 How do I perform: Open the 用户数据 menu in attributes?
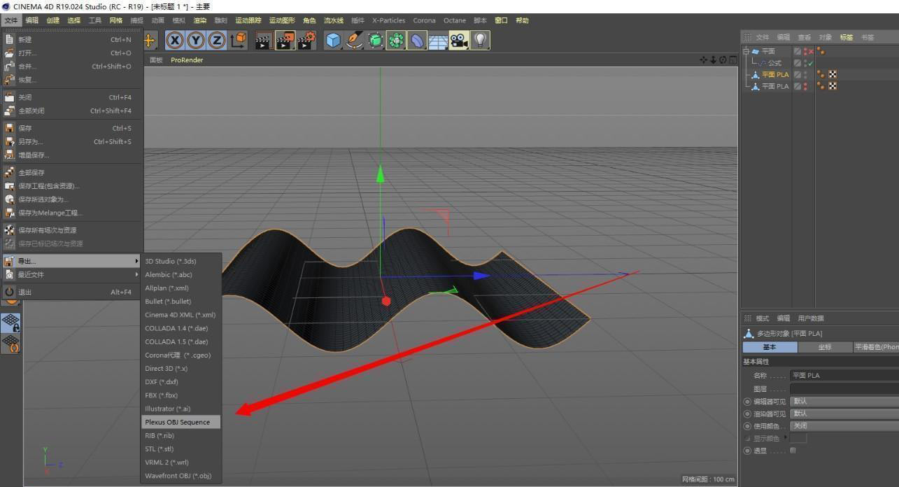tap(811, 318)
